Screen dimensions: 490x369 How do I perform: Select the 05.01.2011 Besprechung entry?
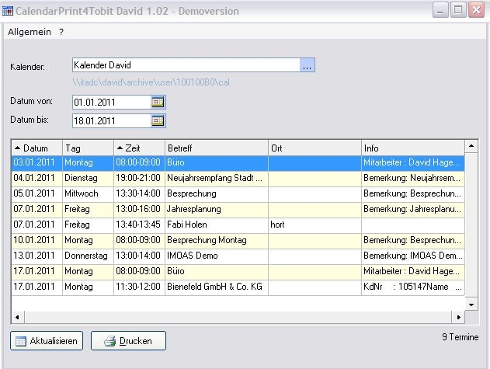238,193
